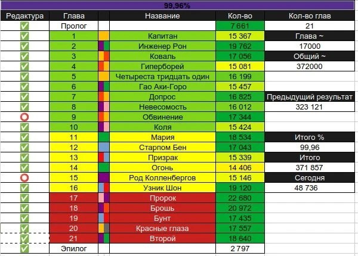Select the chapter name cell Гиперборей
358x256 pixels.
(162, 67)
